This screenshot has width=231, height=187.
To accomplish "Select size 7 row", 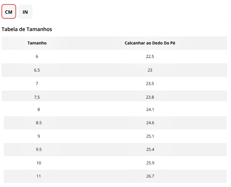I will [114, 83].
